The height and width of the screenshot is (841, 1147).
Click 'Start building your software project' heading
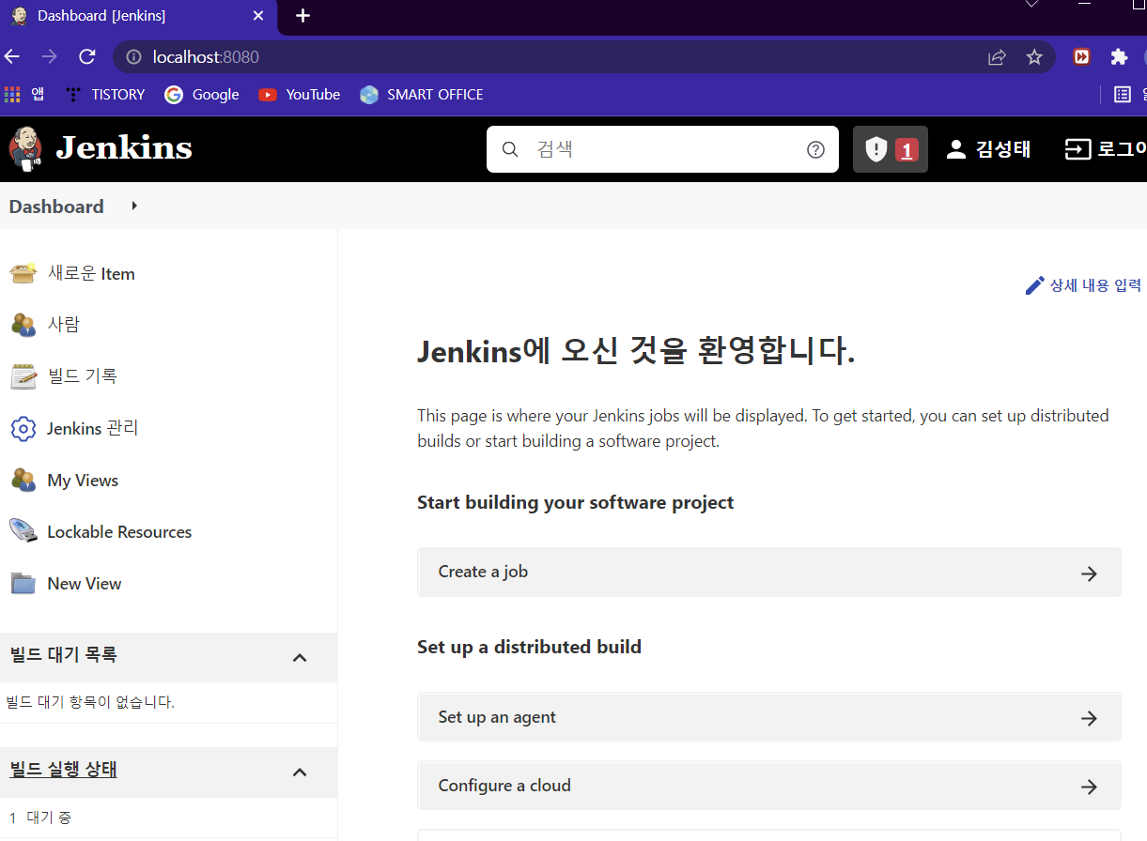point(576,502)
